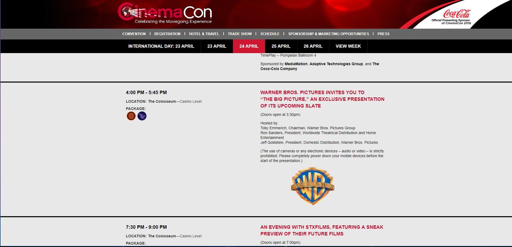Open the View Week tab

(348, 46)
